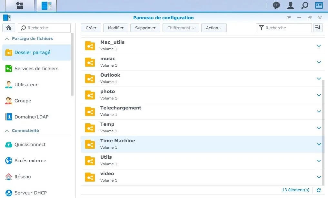Expand the video folder details chevron
328x198 pixels.
click(319, 177)
